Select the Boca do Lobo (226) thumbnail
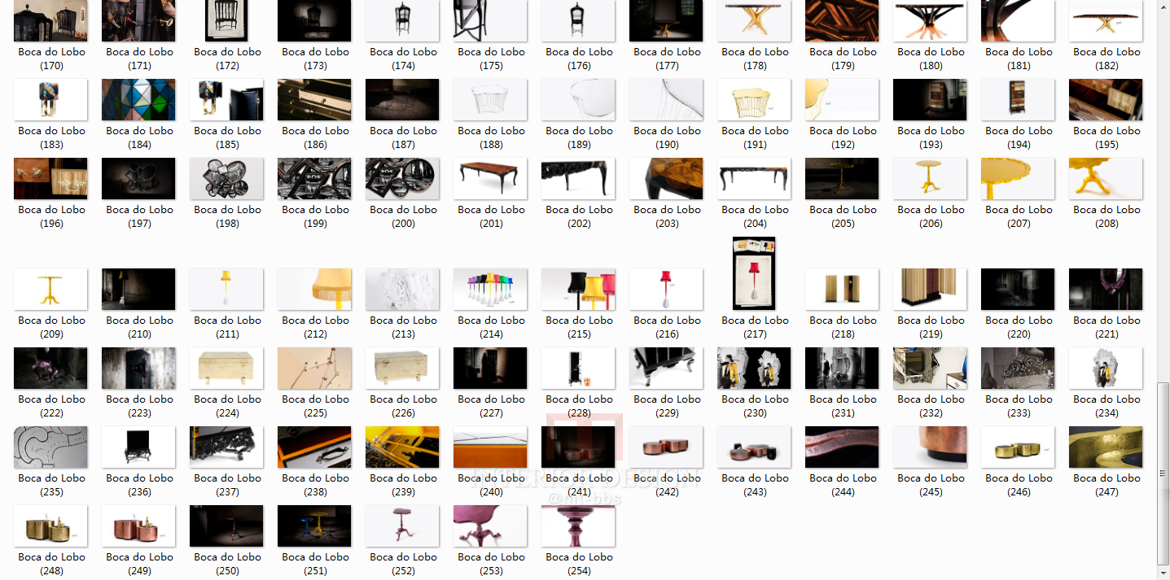 (x=402, y=368)
